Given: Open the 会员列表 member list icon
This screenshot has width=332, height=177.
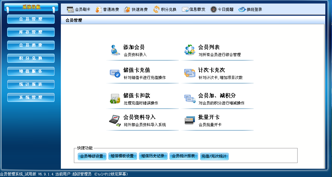Looking at the screenshot, I should (190, 50).
